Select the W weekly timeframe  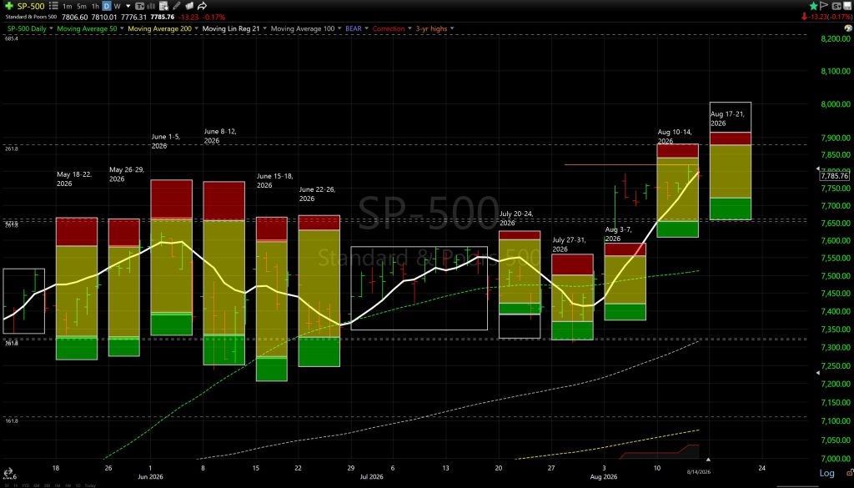coord(117,7)
